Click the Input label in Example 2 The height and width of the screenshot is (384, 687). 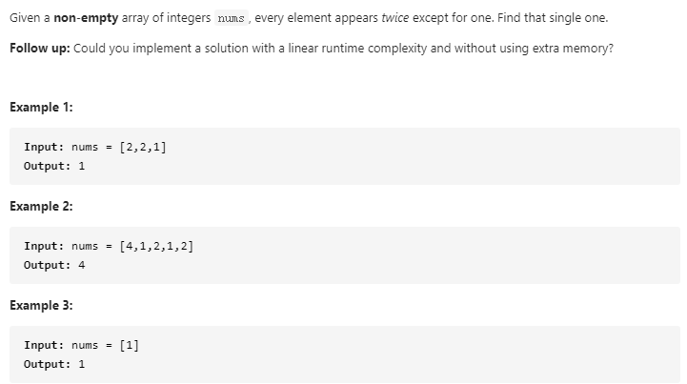pos(44,246)
